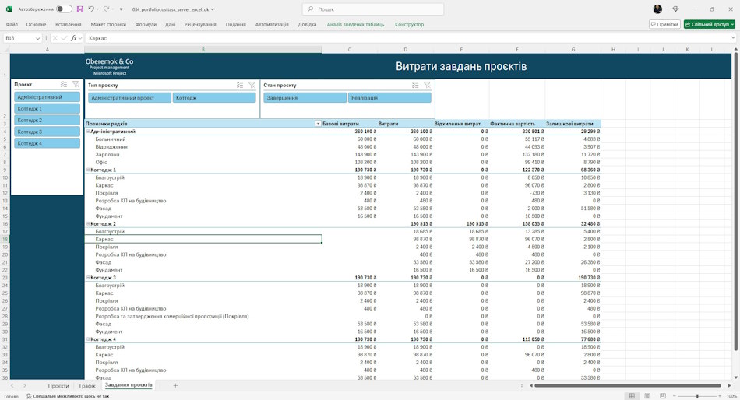740x400 pixels.
Task: Switch to the Проєкти sheet tab
Action: [58, 385]
